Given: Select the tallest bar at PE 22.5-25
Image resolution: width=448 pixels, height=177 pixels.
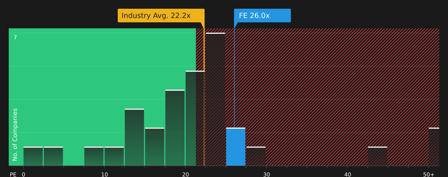Looking at the screenshot, I should (x=215, y=99).
